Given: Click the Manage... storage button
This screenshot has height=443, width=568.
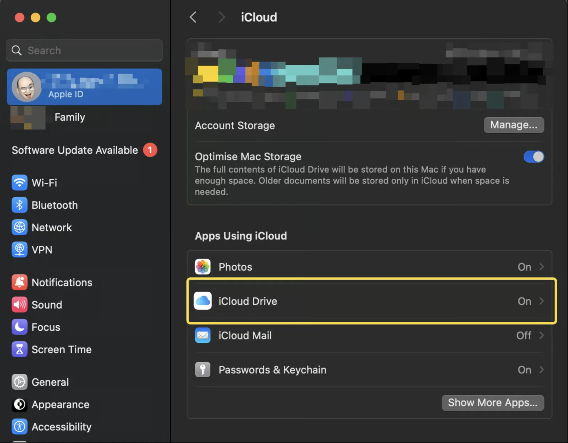Looking at the screenshot, I should click(x=514, y=125).
